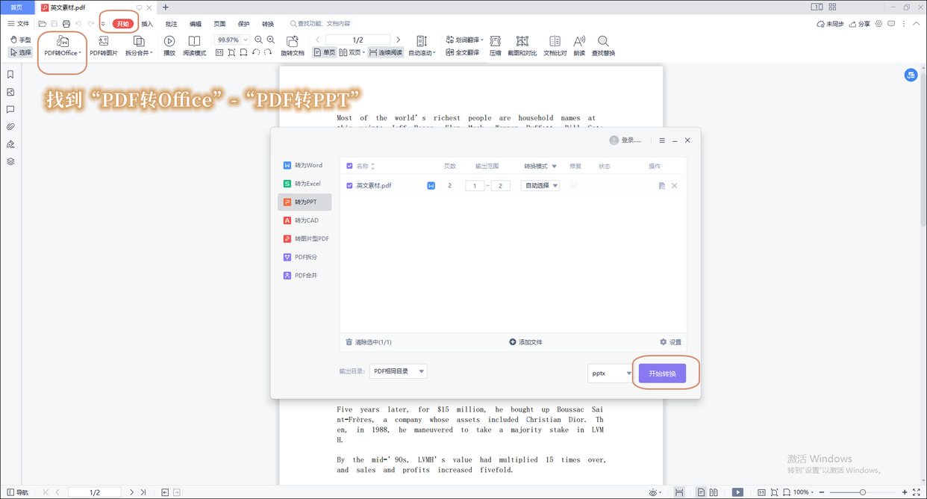Viewport: 927px width, 499px height.
Task: Enable 单页 single page view
Action: (324, 52)
